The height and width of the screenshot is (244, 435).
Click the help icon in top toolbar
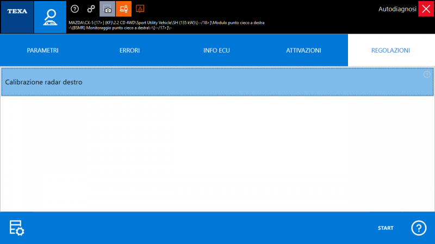tap(75, 9)
